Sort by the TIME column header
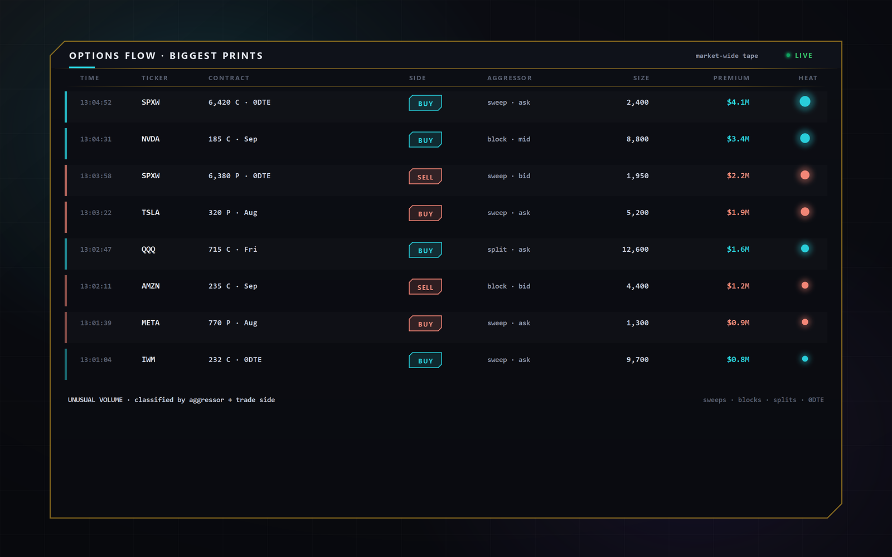The height and width of the screenshot is (557, 892). pyautogui.click(x=90, y=78)
